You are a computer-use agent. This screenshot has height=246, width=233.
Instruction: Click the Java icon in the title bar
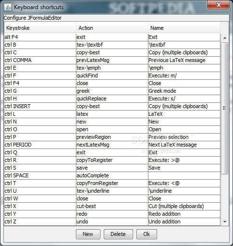pyautogui.click(x=8, y=7)
